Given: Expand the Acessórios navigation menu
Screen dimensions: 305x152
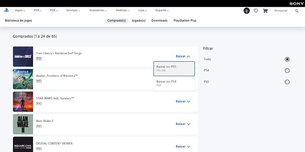Looking at the screenshot, I should coord(98,10).
